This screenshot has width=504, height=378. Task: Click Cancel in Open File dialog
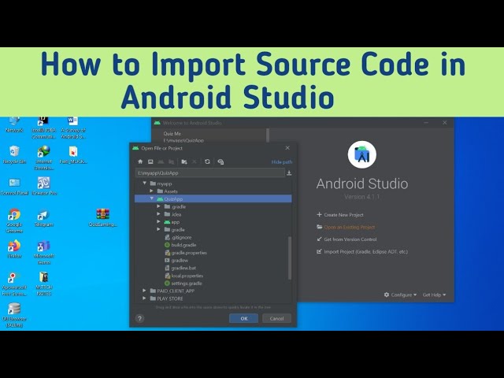pyautogui.click(x=276, y=318)
